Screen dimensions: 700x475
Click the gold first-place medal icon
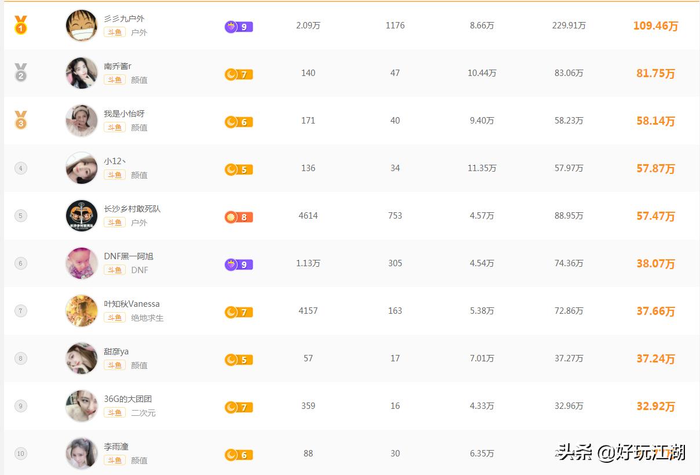[x=21, y=25]
